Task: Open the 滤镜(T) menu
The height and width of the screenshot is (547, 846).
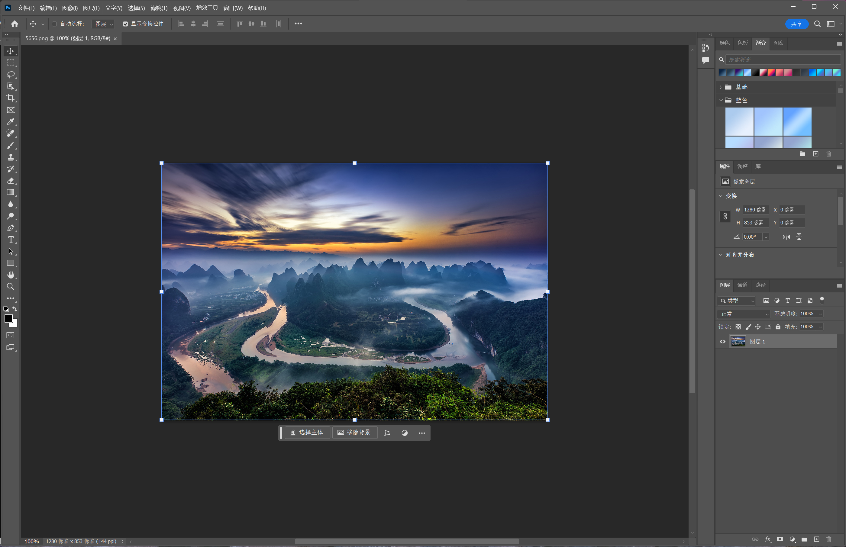Action: pyautogui.click(x=159, y=8)
